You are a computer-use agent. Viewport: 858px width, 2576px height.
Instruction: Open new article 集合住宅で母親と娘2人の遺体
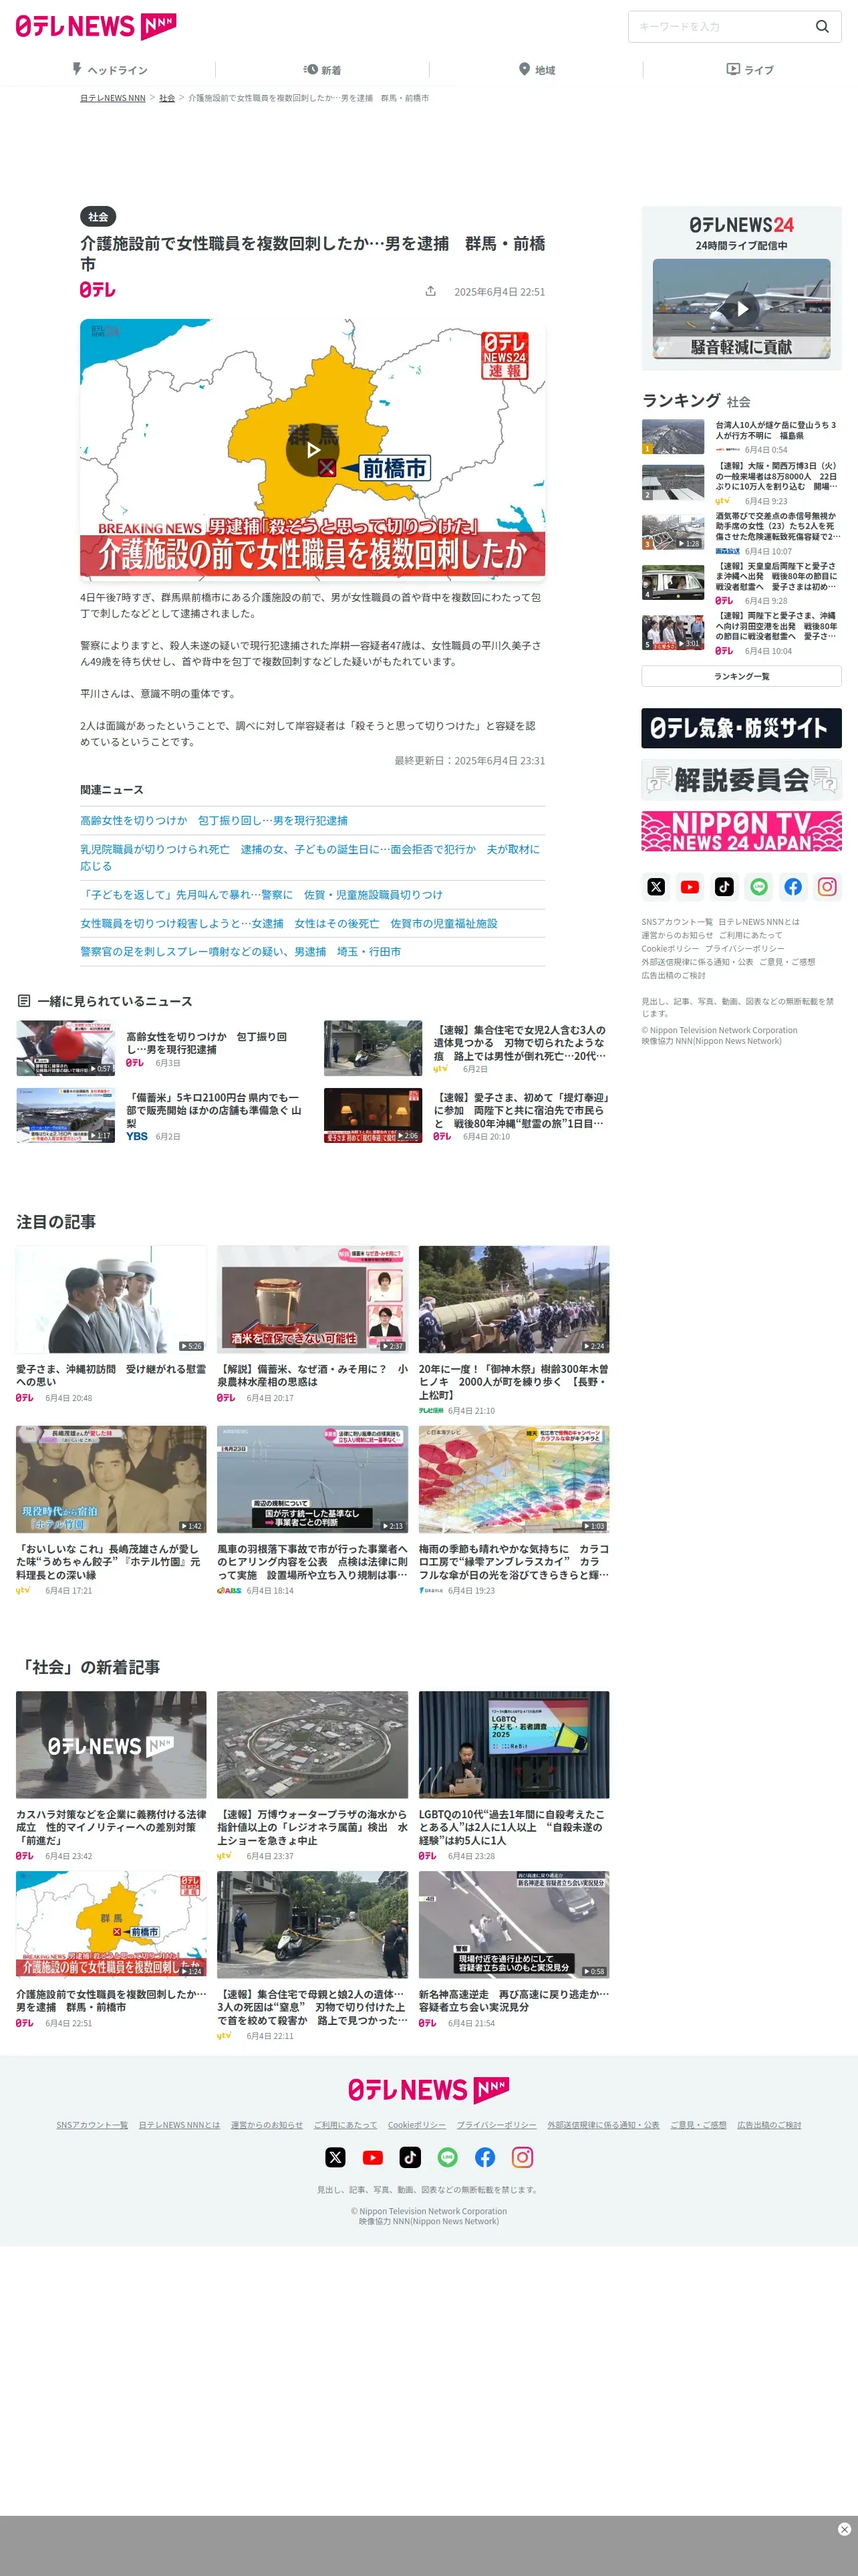[x=313, y=1925]
